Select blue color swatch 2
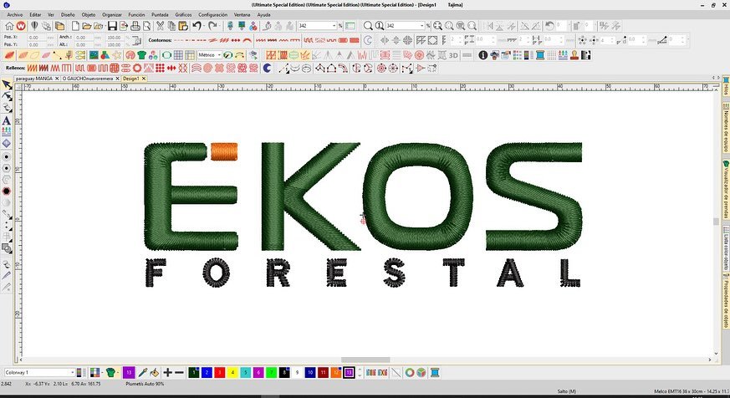This screenshot has height=398, width=730. pos(207,372)
